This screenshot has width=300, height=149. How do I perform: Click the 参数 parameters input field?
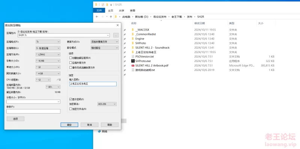coord(33,111)
